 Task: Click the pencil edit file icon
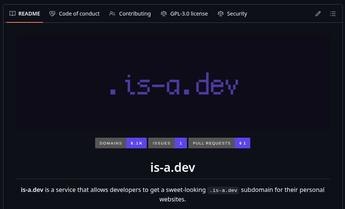318,14
